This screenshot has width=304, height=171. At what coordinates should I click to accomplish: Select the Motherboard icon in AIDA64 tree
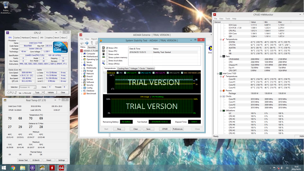coord(84,56)
